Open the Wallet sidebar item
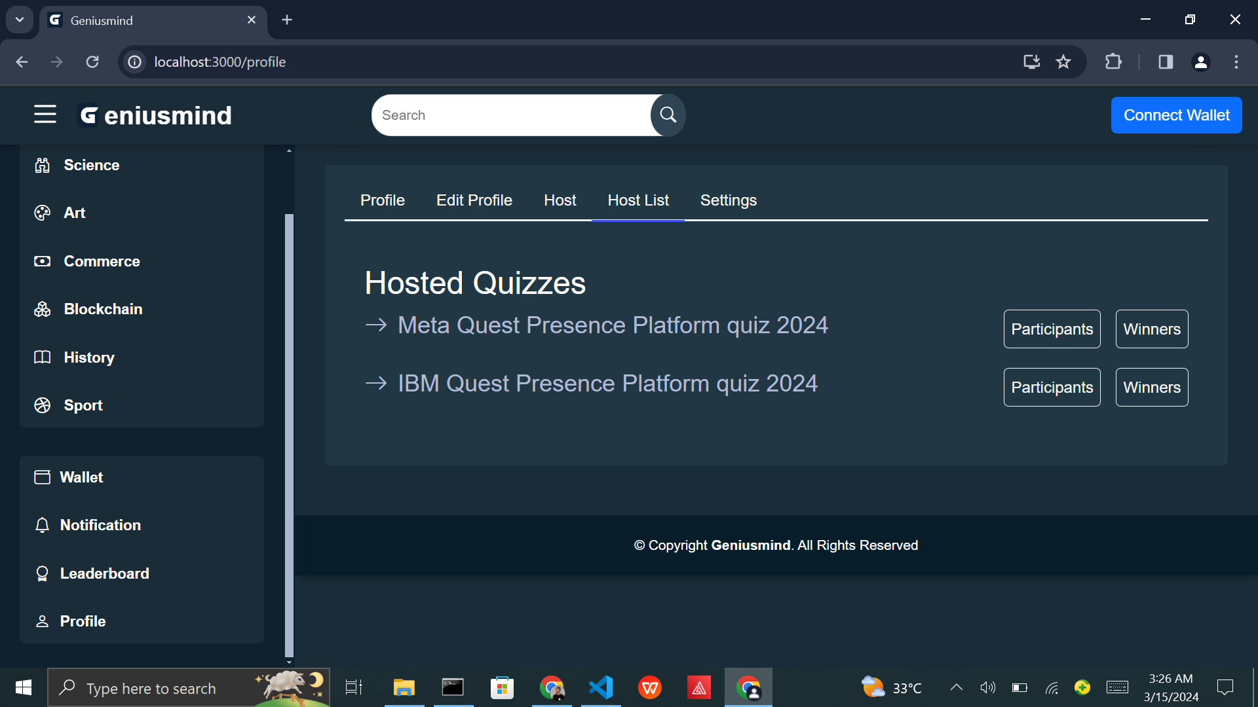The width and height of the screenshot is (1258, 707). pos(81,477)
